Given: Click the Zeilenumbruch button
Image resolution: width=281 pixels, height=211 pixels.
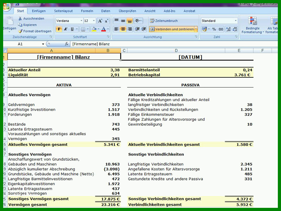Looking at the screenshot, I should (164, 21).
